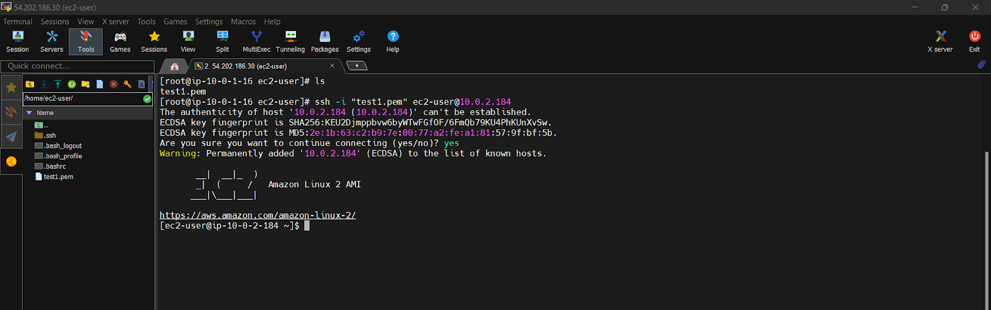The width and height of the screenshot is (991, 310).
Task: Open the View menu
Action: (85, 22)
